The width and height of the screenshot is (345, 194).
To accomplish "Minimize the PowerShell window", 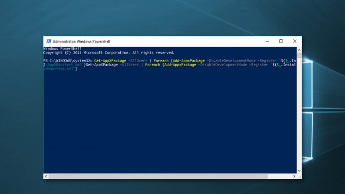I will pyautogui.click(x=267, y=41).
